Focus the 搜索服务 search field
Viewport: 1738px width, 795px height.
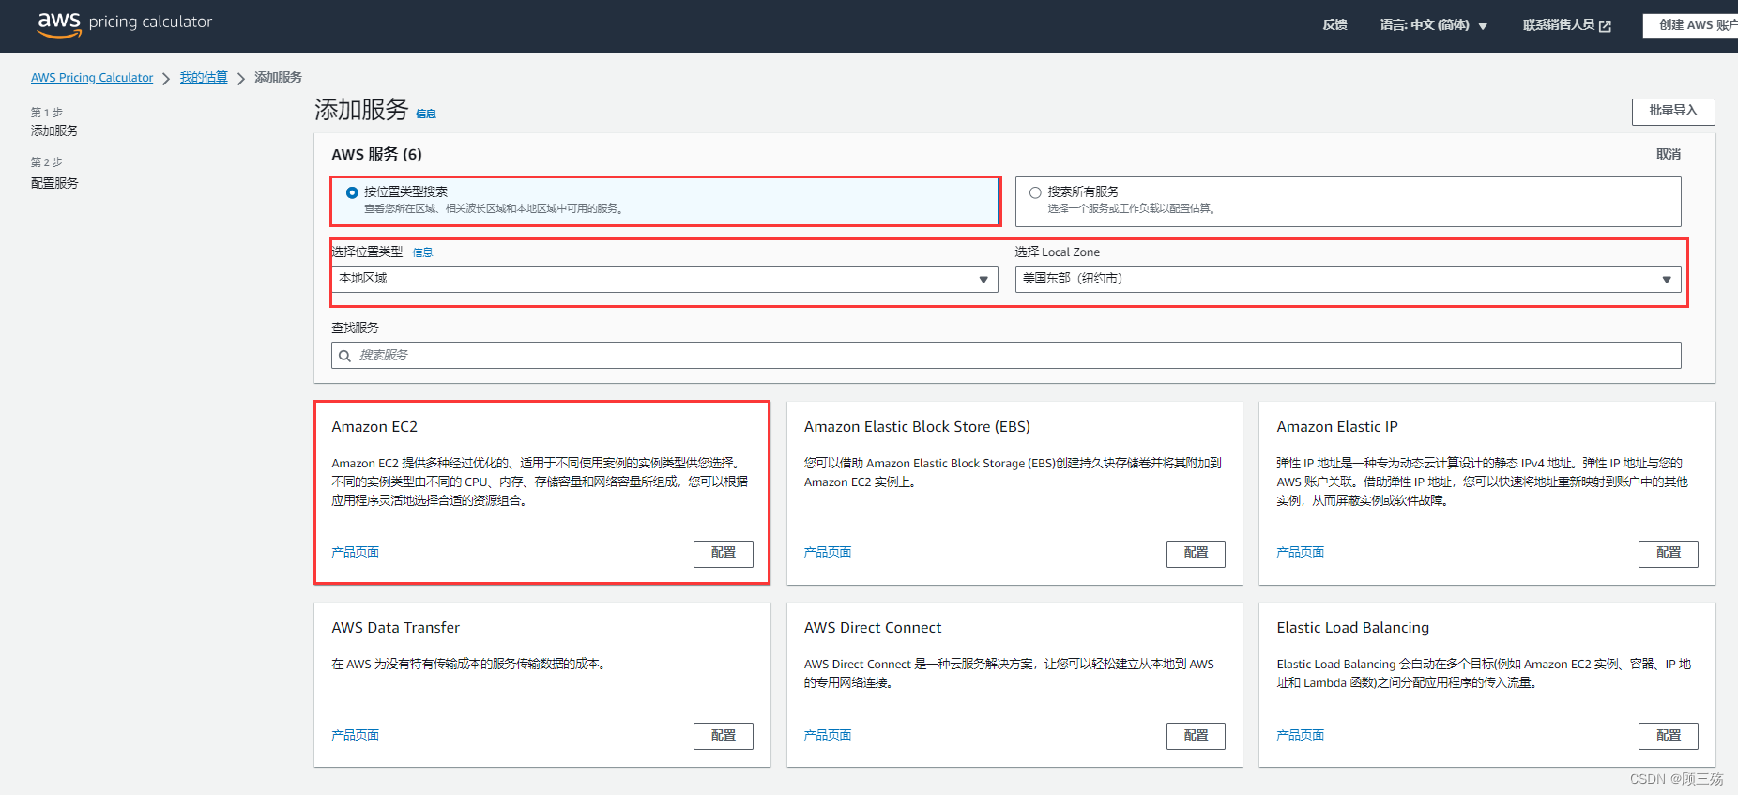click(x=1006, y=355)
